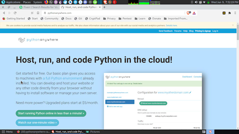Open the Brave main menu icon
Viewport: 239px width, 134px height.
point(235,13)
